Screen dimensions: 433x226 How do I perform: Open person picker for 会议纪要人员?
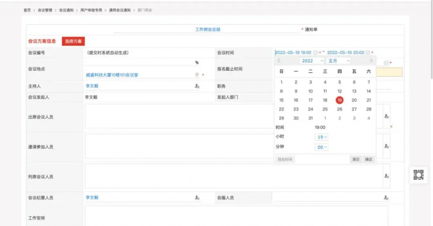point(197,198)
